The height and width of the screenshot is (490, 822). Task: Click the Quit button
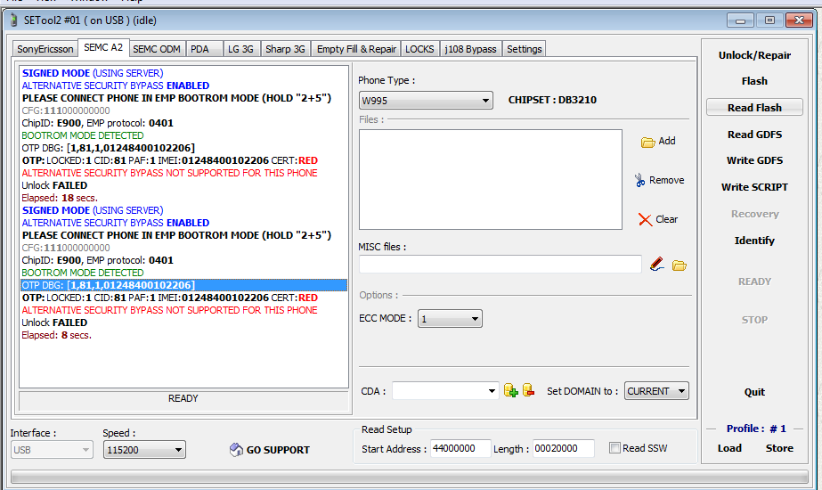coord(754,392)
